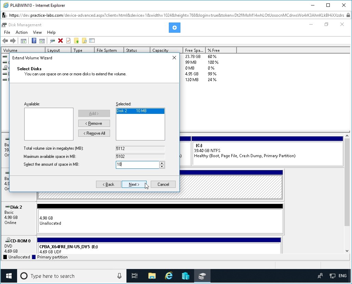The image size is (352, 284).
Task: Toggle the action pane toolbar icon
Action: coord(42,41)
